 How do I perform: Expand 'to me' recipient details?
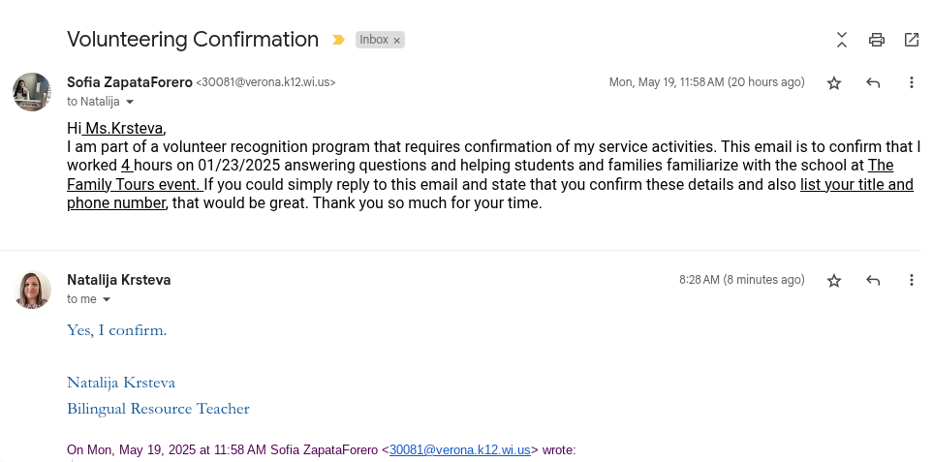[x=107, y=299]
